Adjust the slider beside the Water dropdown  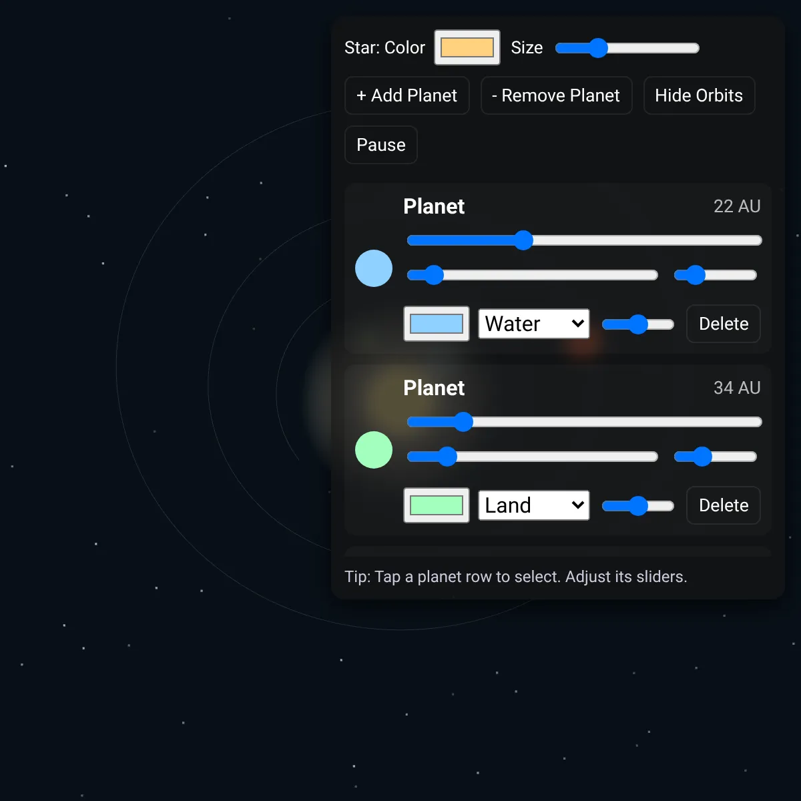638,324
